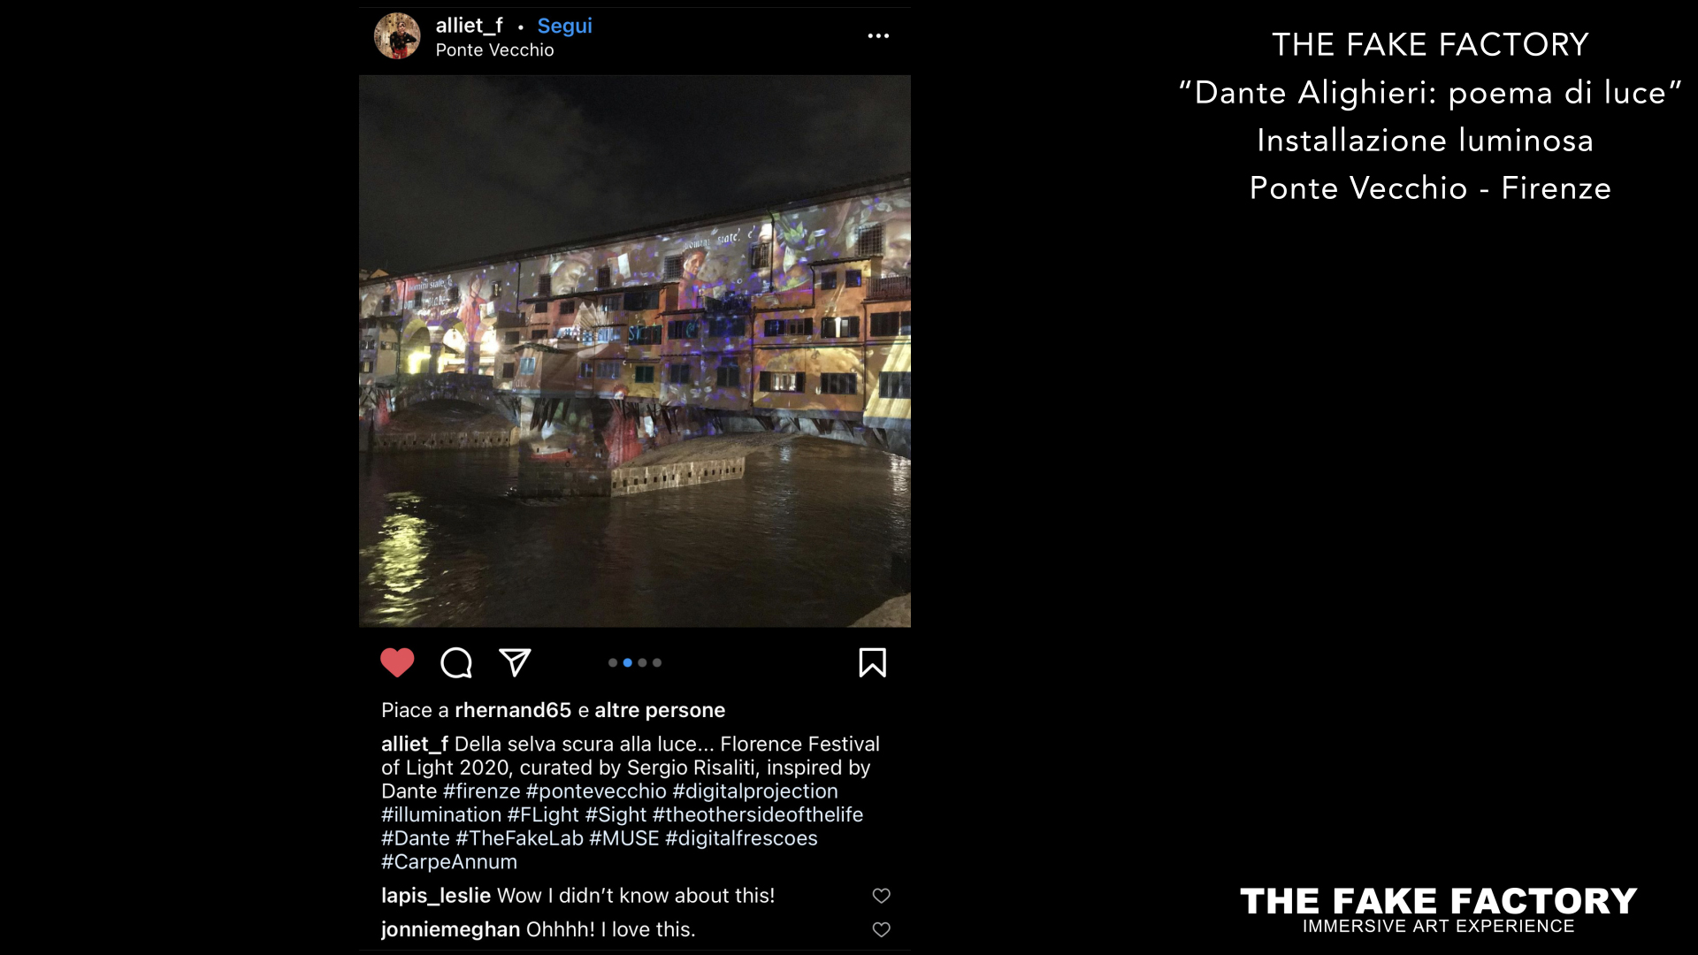Open comments with the speech bubble icon
The image size is (1698, 955).
tap(456, 662)
